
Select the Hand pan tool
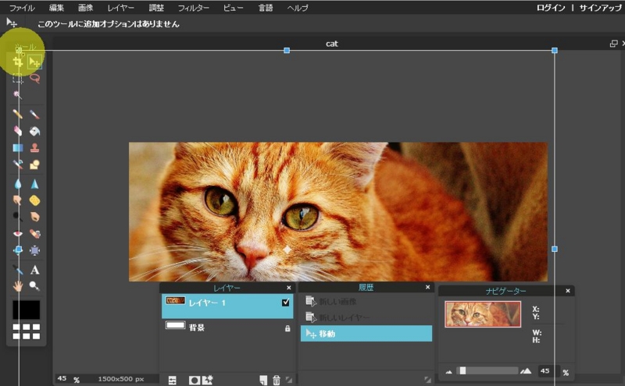tap(17, 286)
